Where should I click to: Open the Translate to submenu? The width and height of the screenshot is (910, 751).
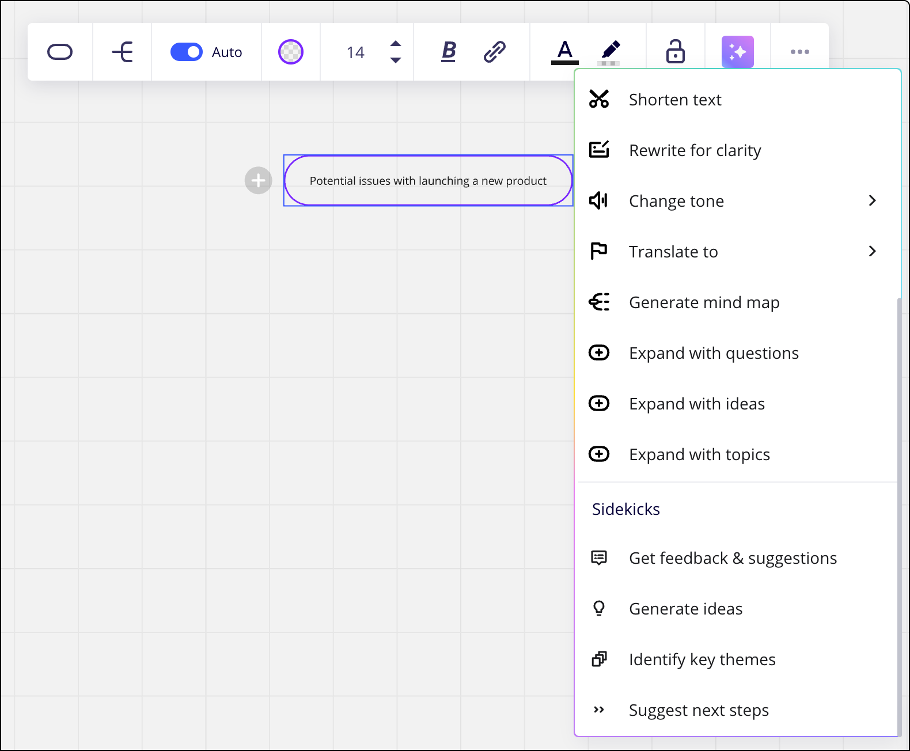(x=738, y=252)
